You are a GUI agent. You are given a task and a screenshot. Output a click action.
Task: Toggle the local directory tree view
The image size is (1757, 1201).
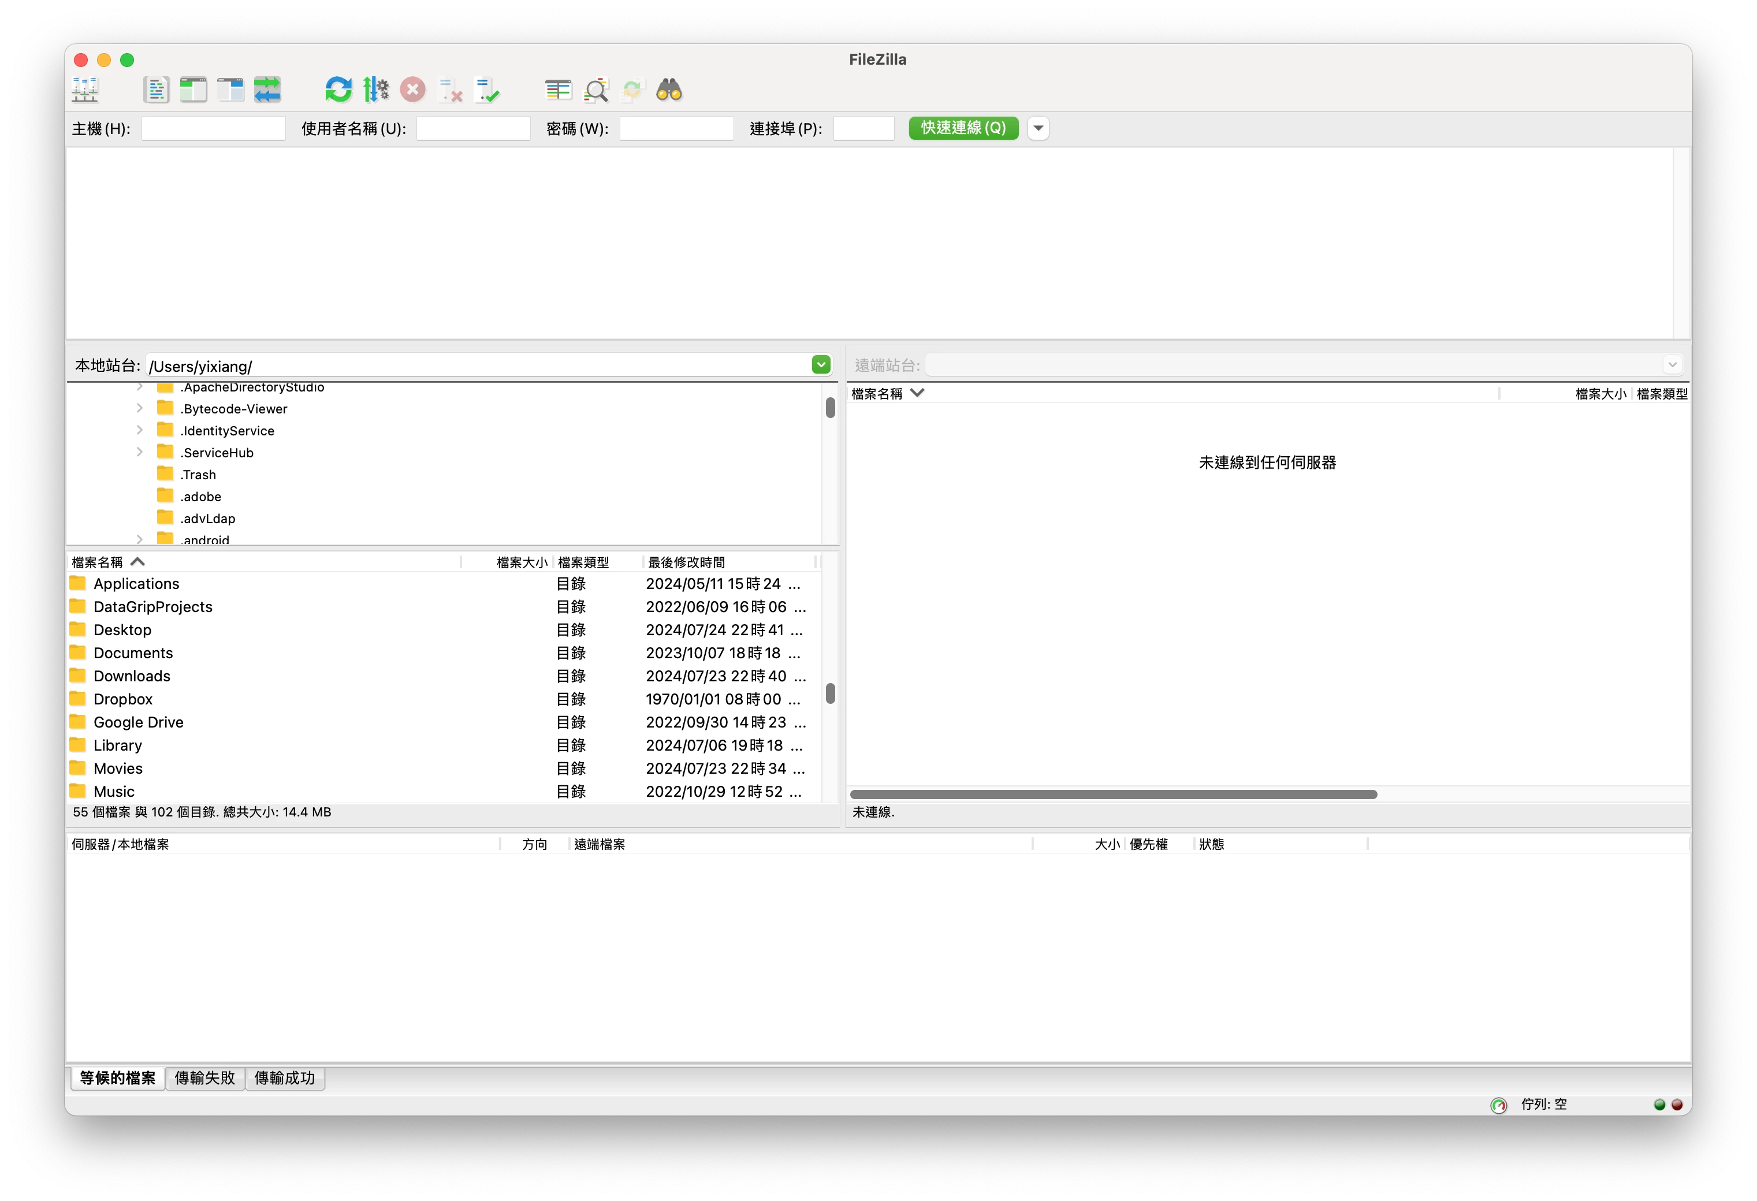193,90
